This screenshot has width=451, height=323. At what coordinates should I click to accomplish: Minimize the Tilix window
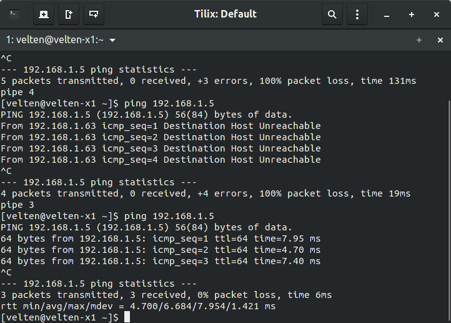tap(387, 14)
